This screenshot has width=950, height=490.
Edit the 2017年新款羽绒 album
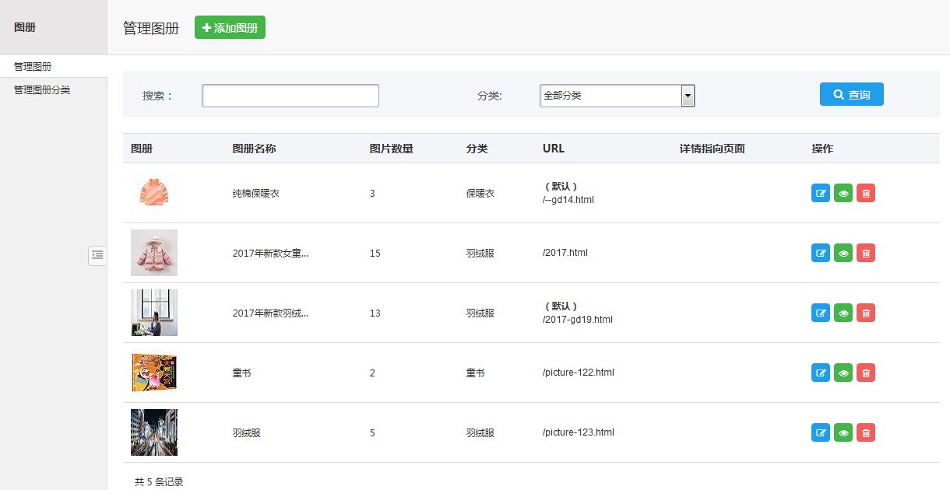(x=820, y=313)
